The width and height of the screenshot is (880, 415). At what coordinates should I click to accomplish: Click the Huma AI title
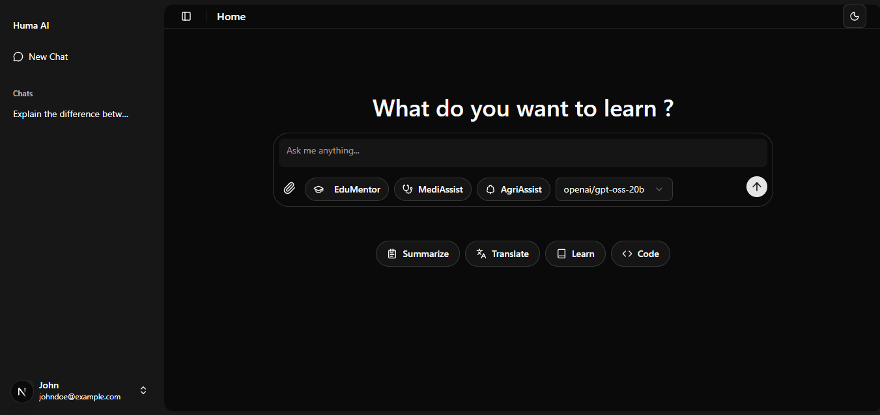point(31,25)
